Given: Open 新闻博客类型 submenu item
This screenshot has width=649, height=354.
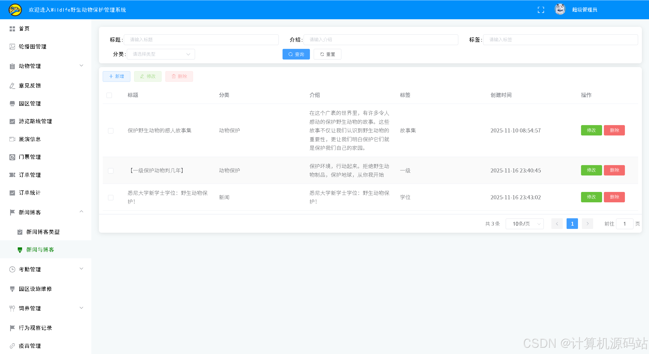Looking at the screenshot, I should (46, 232).
